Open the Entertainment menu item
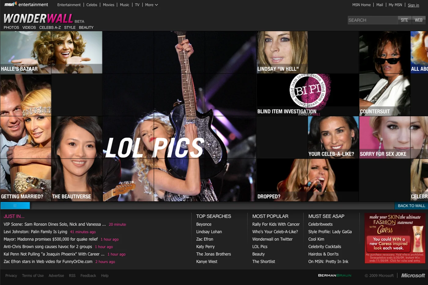The width and height of the screenshot is (428, 285). [x=69, y=5]
